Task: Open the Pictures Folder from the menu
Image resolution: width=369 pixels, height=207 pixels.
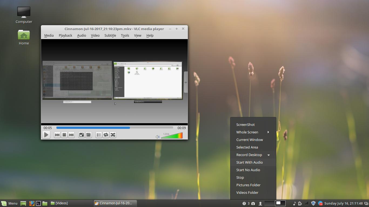Action: click(248, 185)
